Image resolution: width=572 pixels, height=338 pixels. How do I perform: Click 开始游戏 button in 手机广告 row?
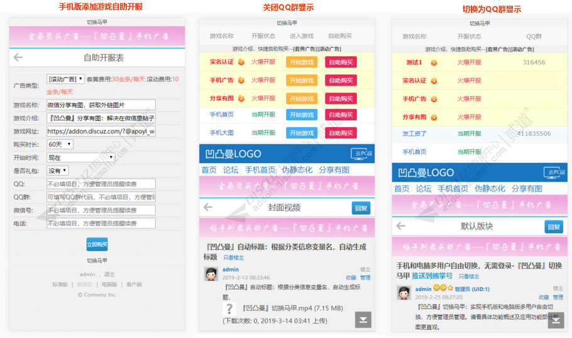coord(302,81)
